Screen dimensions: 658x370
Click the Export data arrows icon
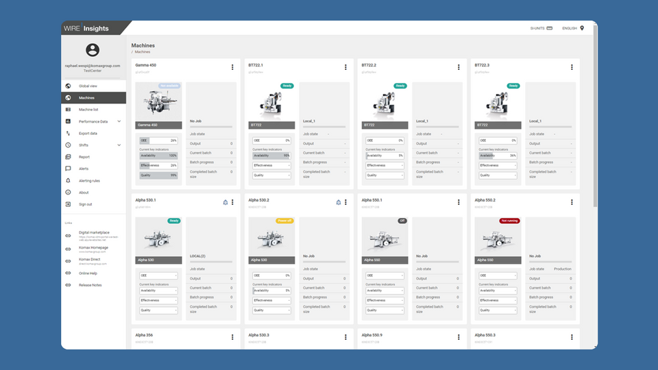(68, 133)
